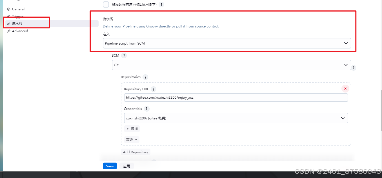
Task: Open the Define your Pipeline using Groovy link
Action: [161, 26]
